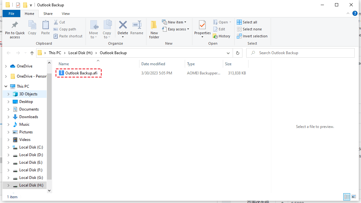Select the Cut command

[59, 22]
